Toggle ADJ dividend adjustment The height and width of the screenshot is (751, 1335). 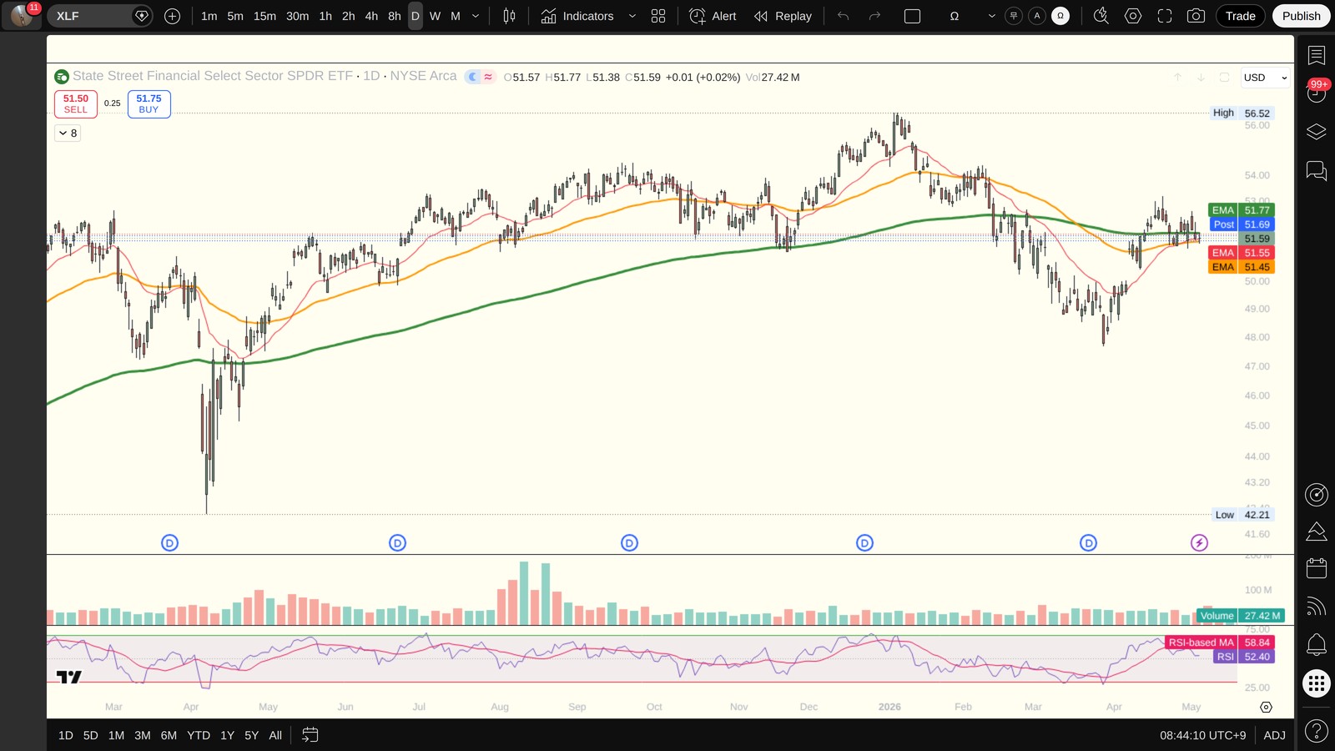point(1274,735)
